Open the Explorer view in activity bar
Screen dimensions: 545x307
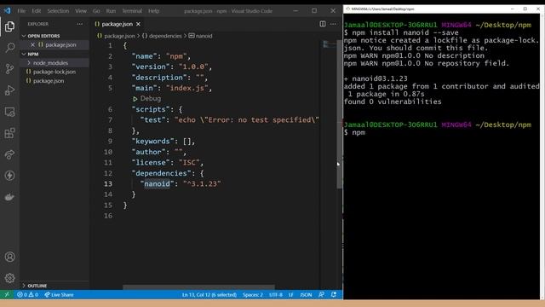9,26
